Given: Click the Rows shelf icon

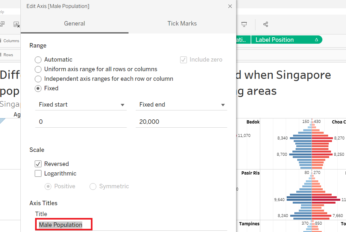Looking at the screenshot, I should point(1,55).
